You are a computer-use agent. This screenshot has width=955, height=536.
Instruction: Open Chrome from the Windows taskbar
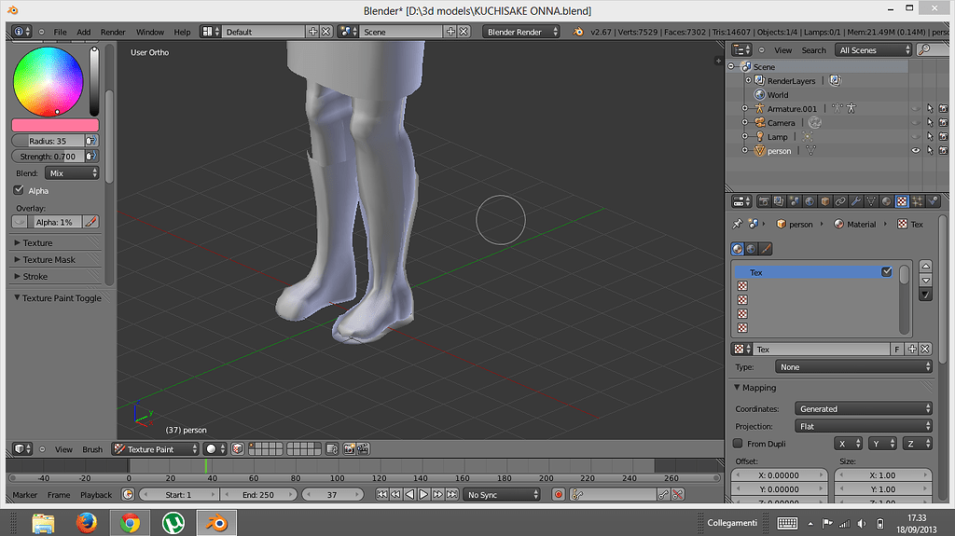click(x=130, y=523)
